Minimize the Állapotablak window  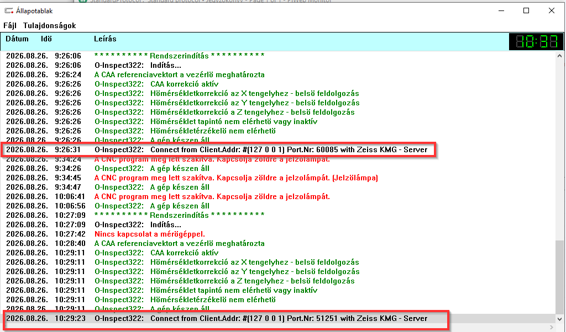pos(501,11)
